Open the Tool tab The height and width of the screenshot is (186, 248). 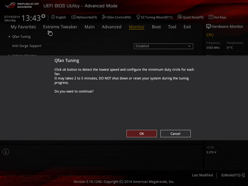(172, 27)
